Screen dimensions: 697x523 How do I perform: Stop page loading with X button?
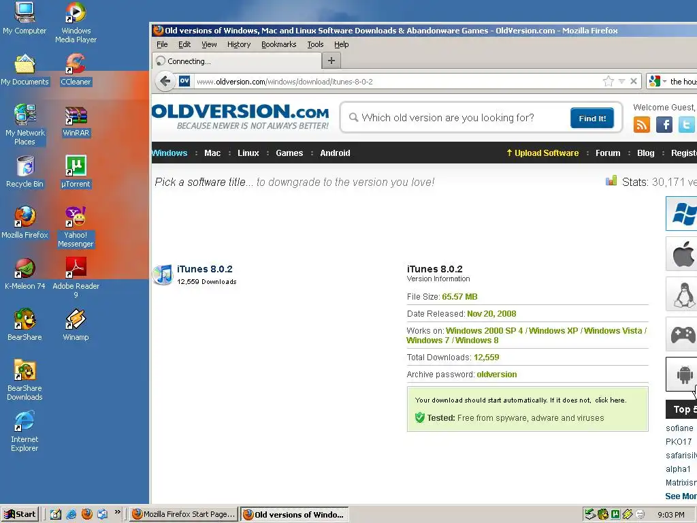634,82
